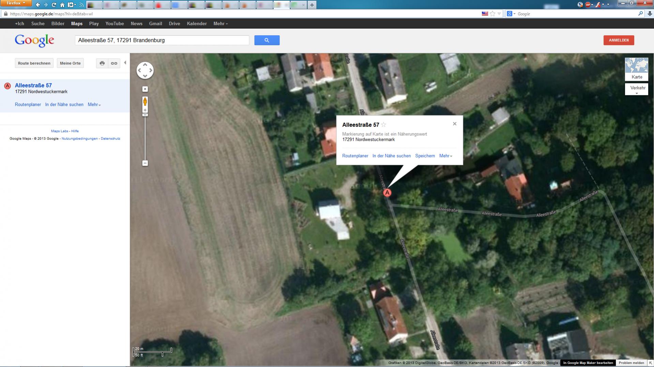This screenshot has height=367, width=654.
Task: Click the red A marker on the map
Action: point(387,193)
